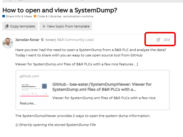Click the moderator shield icon beside Jaroslav Kovar
Image resolution: width=183 pixels, height=137 pixels.
42,40
